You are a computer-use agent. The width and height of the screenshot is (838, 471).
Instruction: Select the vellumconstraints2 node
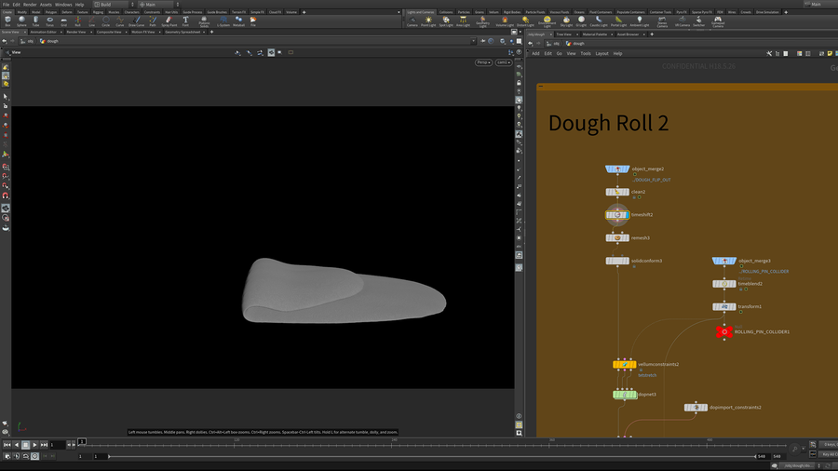click(624, 365)
